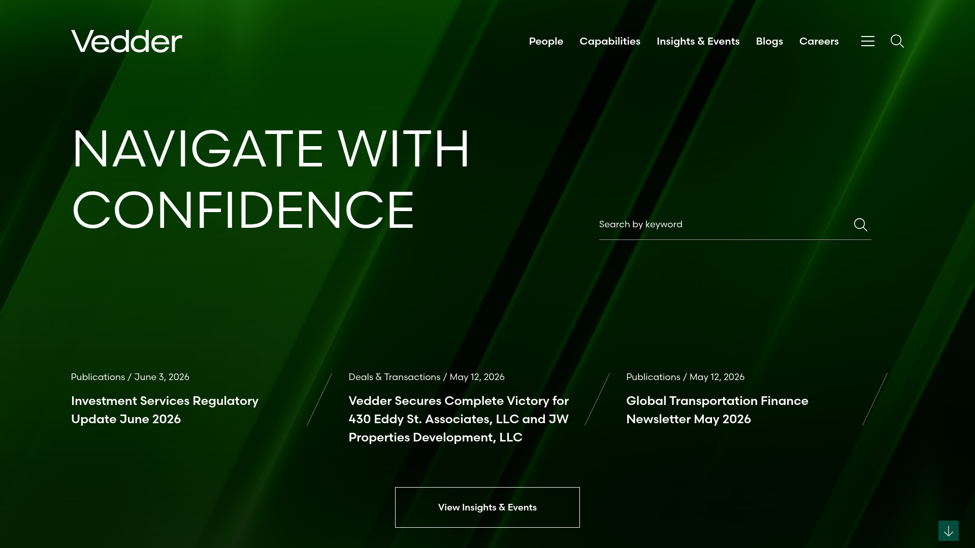The height and width of the screenshot is (548, 975).
Task: Go to the Careers navigation item
Action: tap(819, 41)
